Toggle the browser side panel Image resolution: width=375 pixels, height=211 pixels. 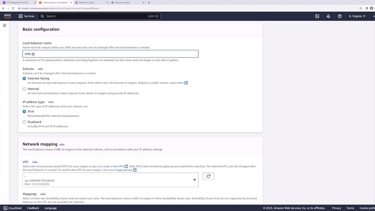tap(367, 8)
